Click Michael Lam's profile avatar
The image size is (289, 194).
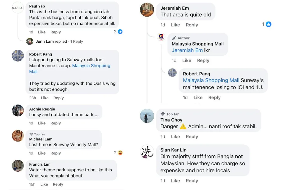coord(18,135)
